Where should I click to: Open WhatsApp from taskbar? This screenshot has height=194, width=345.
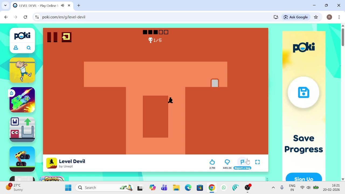223,188
